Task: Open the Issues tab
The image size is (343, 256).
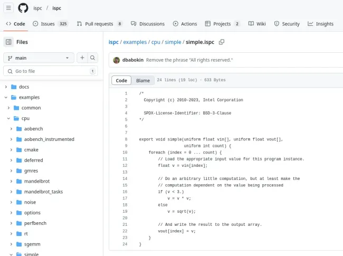Action: click(50, 24)
